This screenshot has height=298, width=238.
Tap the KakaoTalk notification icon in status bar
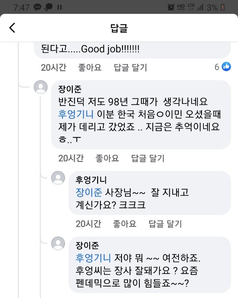click(38, 7)
